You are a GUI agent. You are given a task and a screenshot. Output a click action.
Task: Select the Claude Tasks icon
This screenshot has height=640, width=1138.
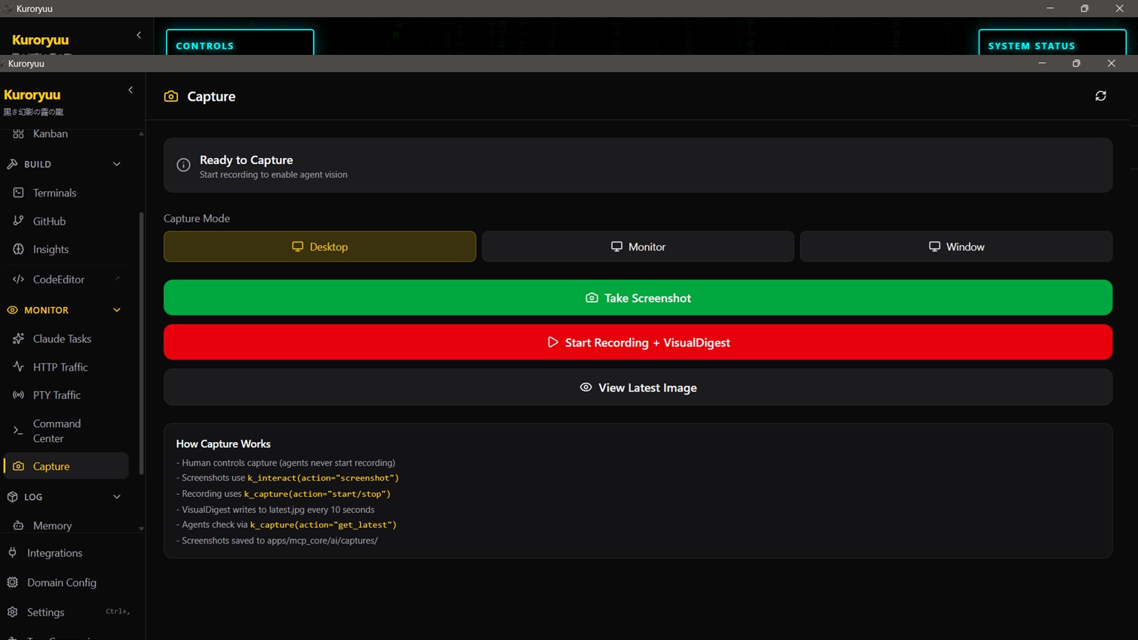point(19,338)
